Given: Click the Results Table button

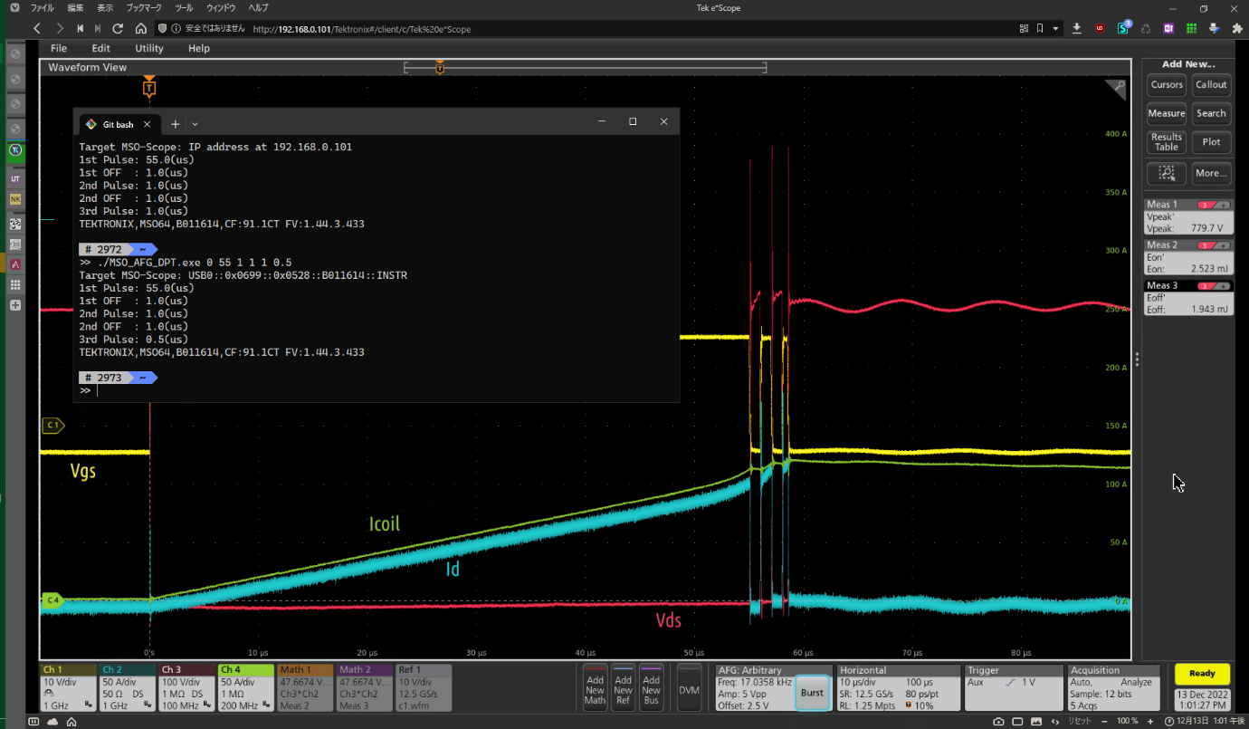Looking at the screenshot, I should coord(1167,142).
